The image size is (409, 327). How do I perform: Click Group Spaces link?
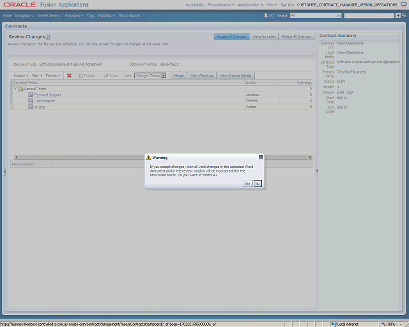[129, 15]
